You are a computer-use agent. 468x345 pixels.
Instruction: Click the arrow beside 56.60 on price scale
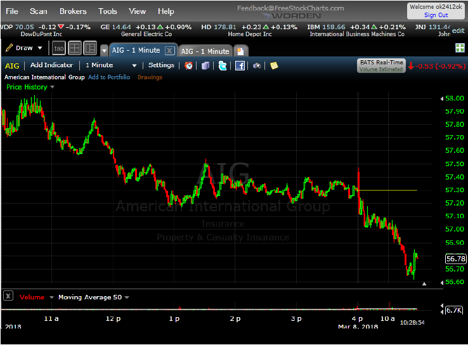[x=442, y=282]
